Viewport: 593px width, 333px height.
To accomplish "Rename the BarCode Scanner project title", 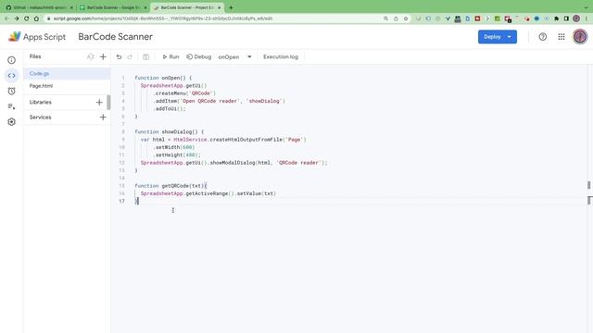I will (115, 37).
